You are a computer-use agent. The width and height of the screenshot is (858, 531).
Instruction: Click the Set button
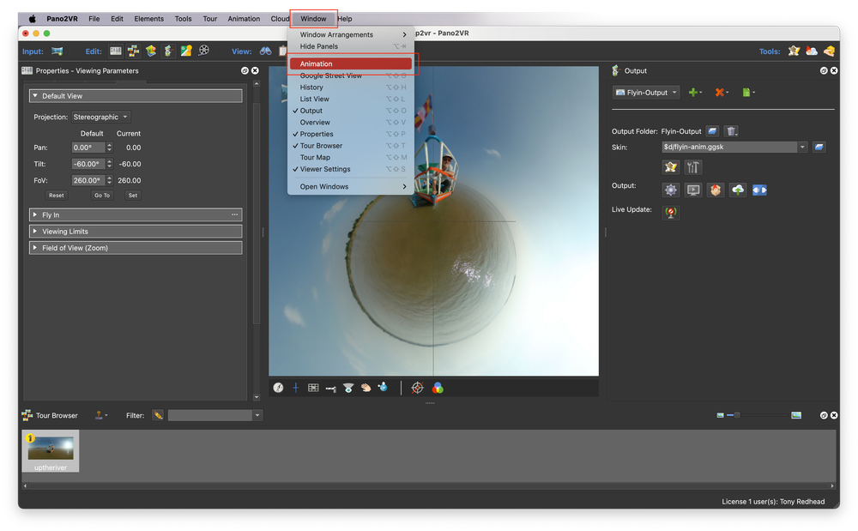(x=133, y=196)
